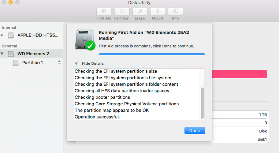Open the Partition tool
The height and width of the screenshot is (153, 279).
(x=122, y=11)
